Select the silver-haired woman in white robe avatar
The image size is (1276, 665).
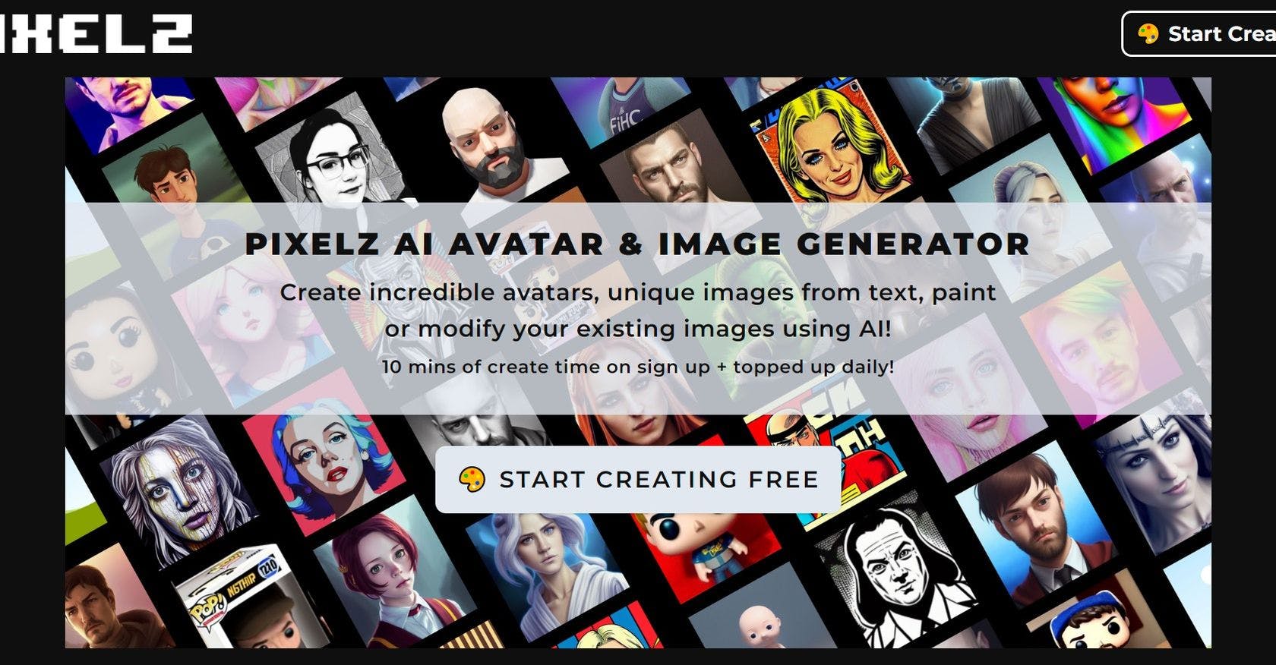(x=547, y=569)
